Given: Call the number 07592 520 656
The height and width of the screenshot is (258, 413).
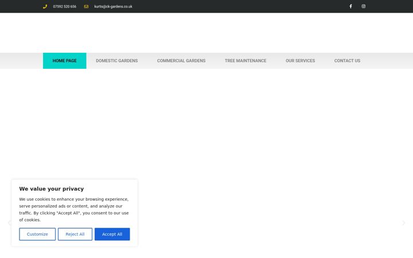Looking at the screenshot, I should point(64,6).
